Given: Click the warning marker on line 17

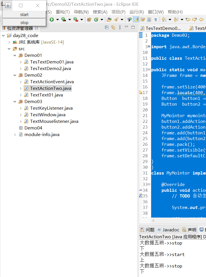Looking at the screenshot, I should [x=141, y=92].
